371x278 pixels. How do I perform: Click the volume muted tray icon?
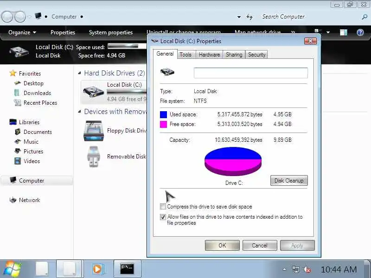click(x=307, y=269)
